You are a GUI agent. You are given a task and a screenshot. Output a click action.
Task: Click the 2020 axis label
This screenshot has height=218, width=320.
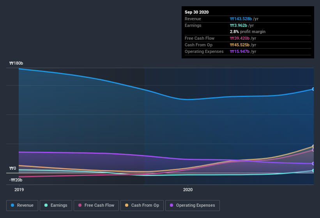pos(188,190)
